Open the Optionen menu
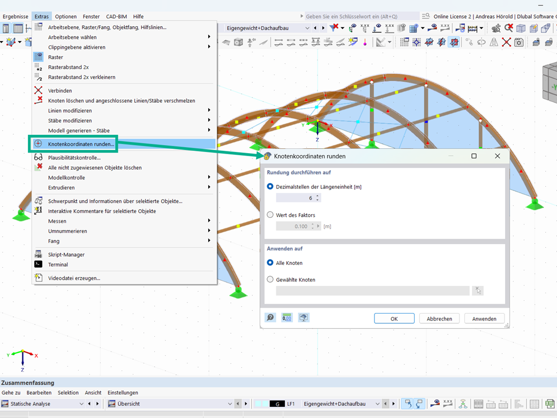557x418 pixels. point(66,16)
